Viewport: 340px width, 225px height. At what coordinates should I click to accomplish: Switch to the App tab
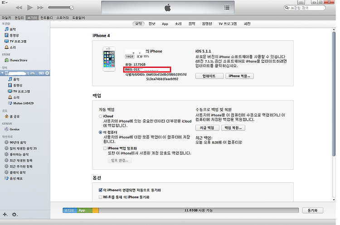tap(165, 24)
